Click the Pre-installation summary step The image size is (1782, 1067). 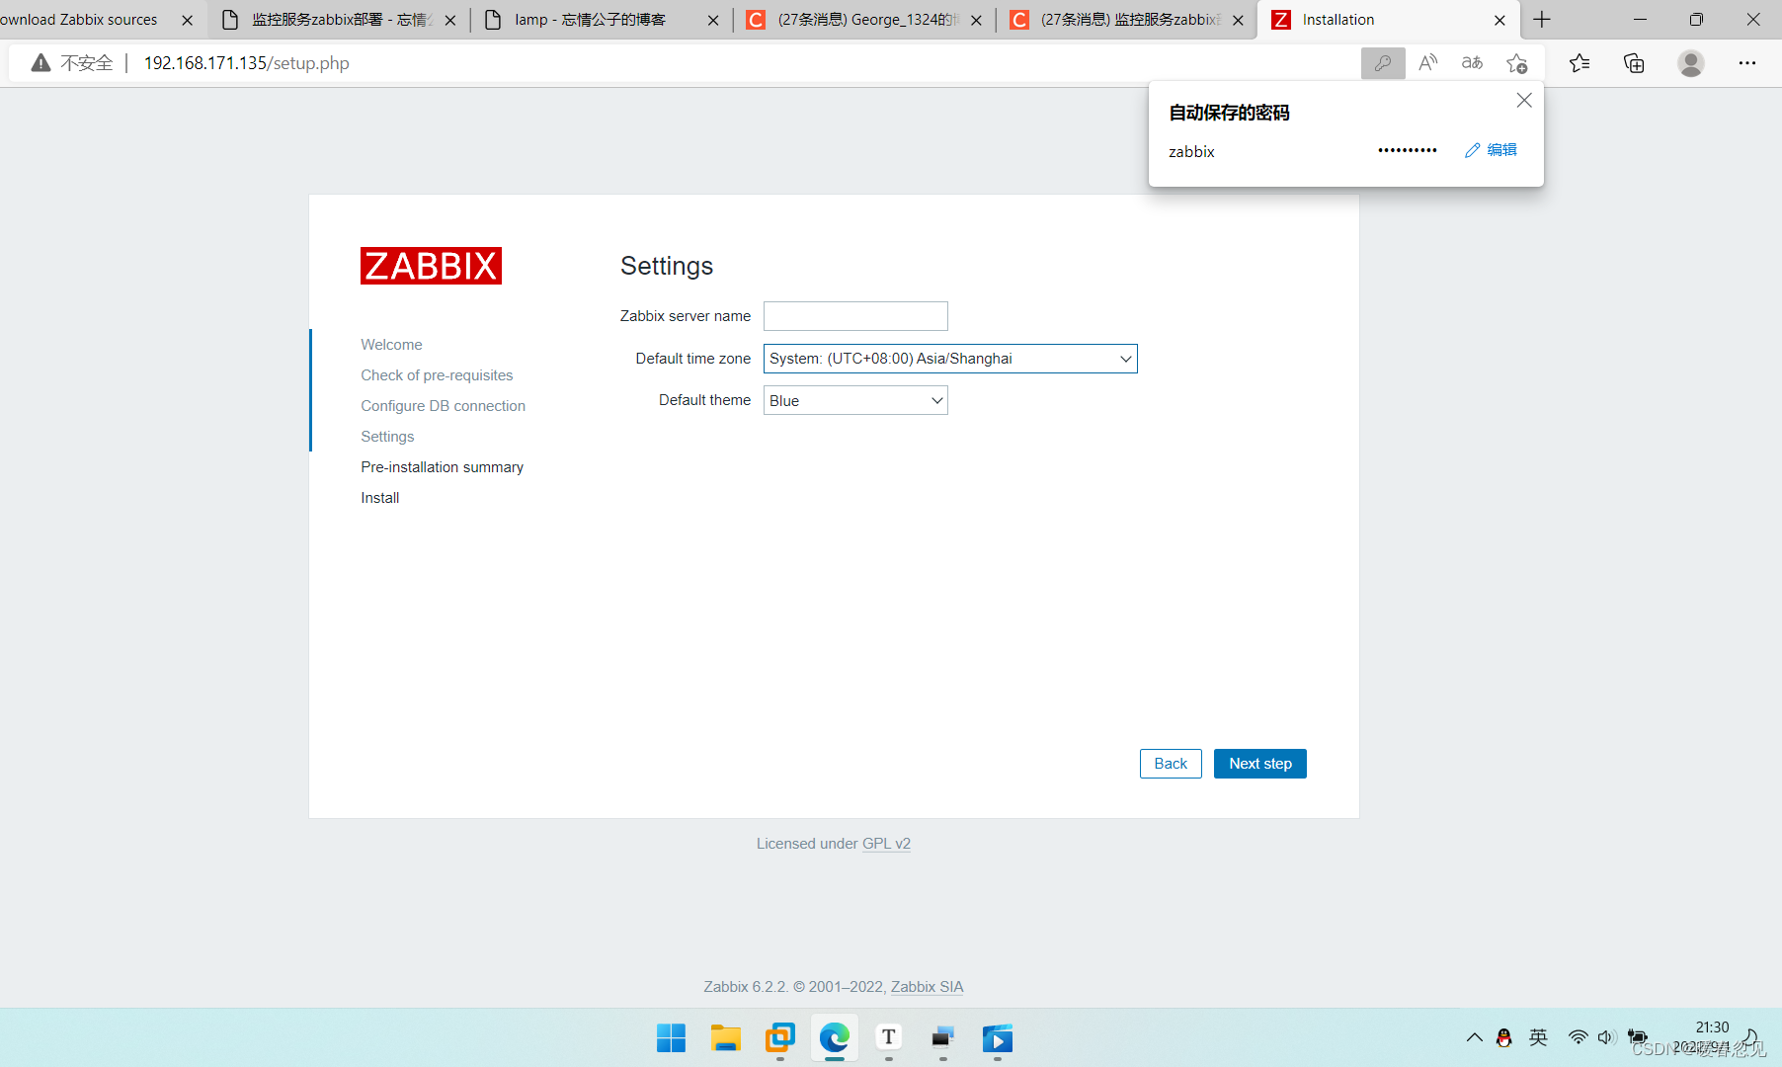(x=442, y=467)
